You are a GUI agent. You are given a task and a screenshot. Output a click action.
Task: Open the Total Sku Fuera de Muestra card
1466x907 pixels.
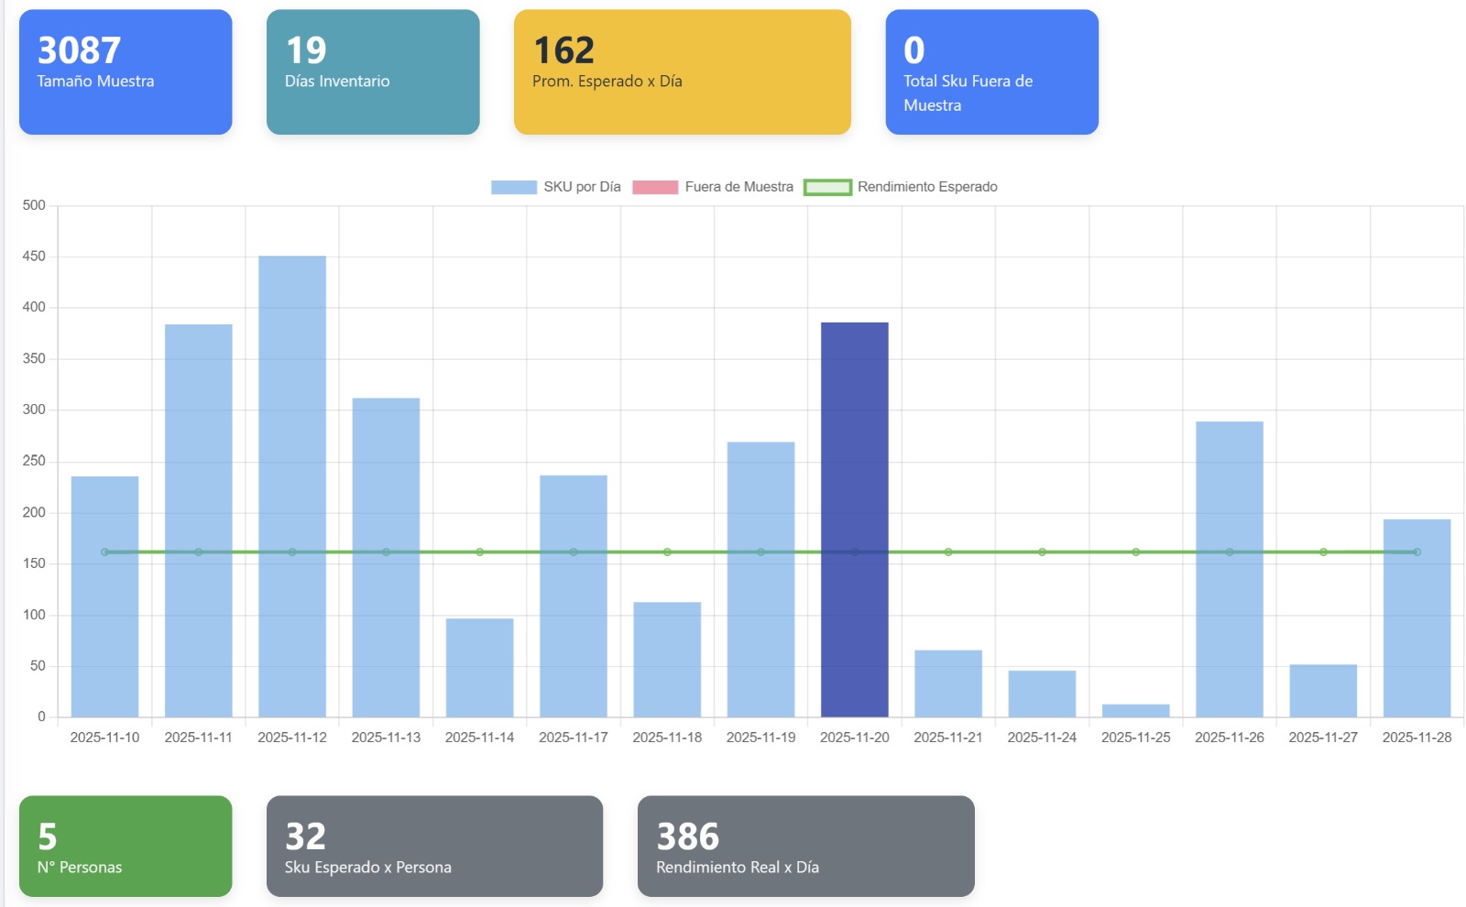click(x=991, y=72)
